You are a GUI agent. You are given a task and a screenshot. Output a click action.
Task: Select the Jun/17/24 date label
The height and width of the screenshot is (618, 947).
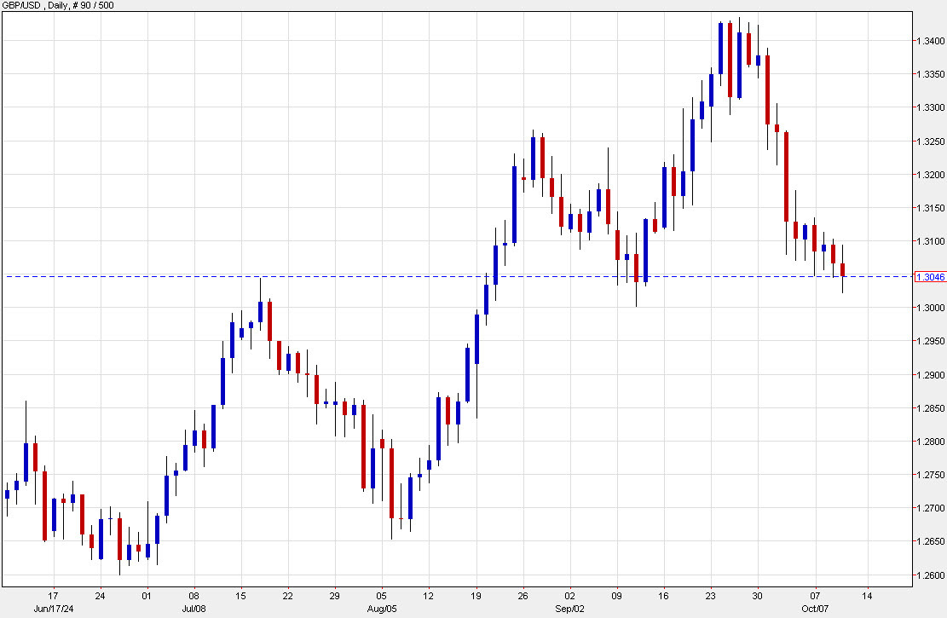[53, 608]
